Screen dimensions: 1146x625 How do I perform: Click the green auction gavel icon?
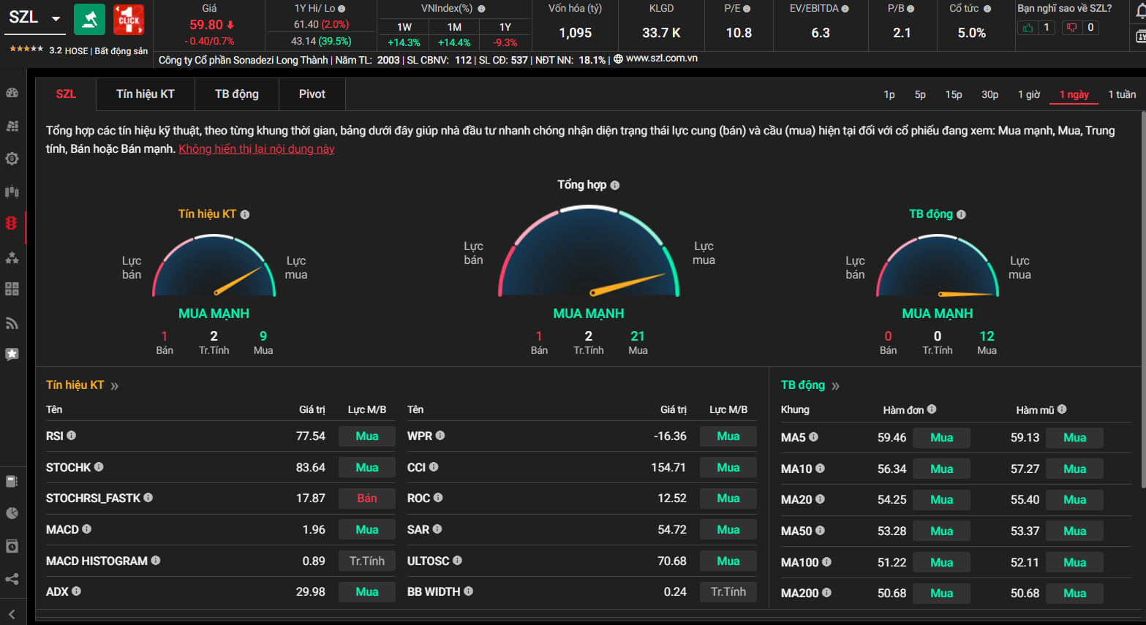click(x=89, y=20)
